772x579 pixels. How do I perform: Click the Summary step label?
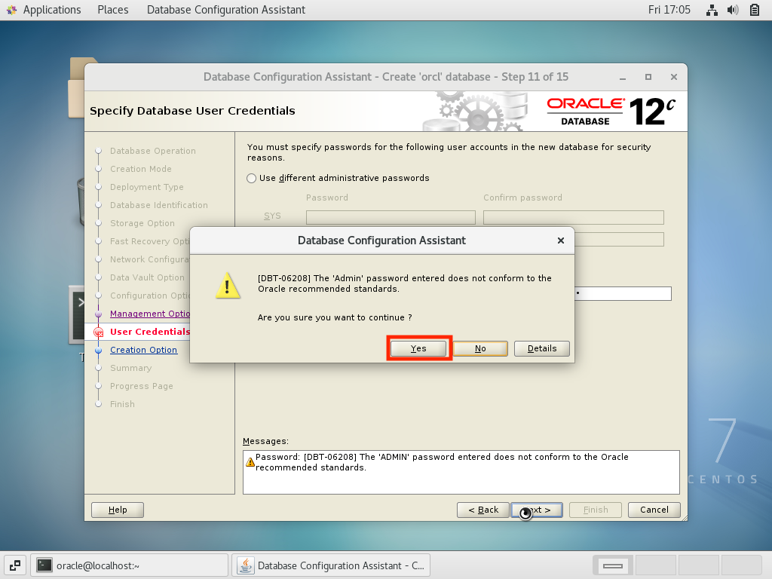pyautogui.click(x=131, y=368)
